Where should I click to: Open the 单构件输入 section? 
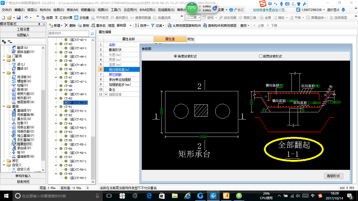(x=23, y=176)
